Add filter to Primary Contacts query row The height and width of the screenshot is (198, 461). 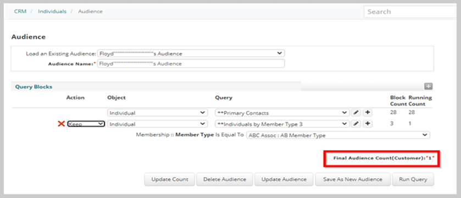[x=368, y=113]
